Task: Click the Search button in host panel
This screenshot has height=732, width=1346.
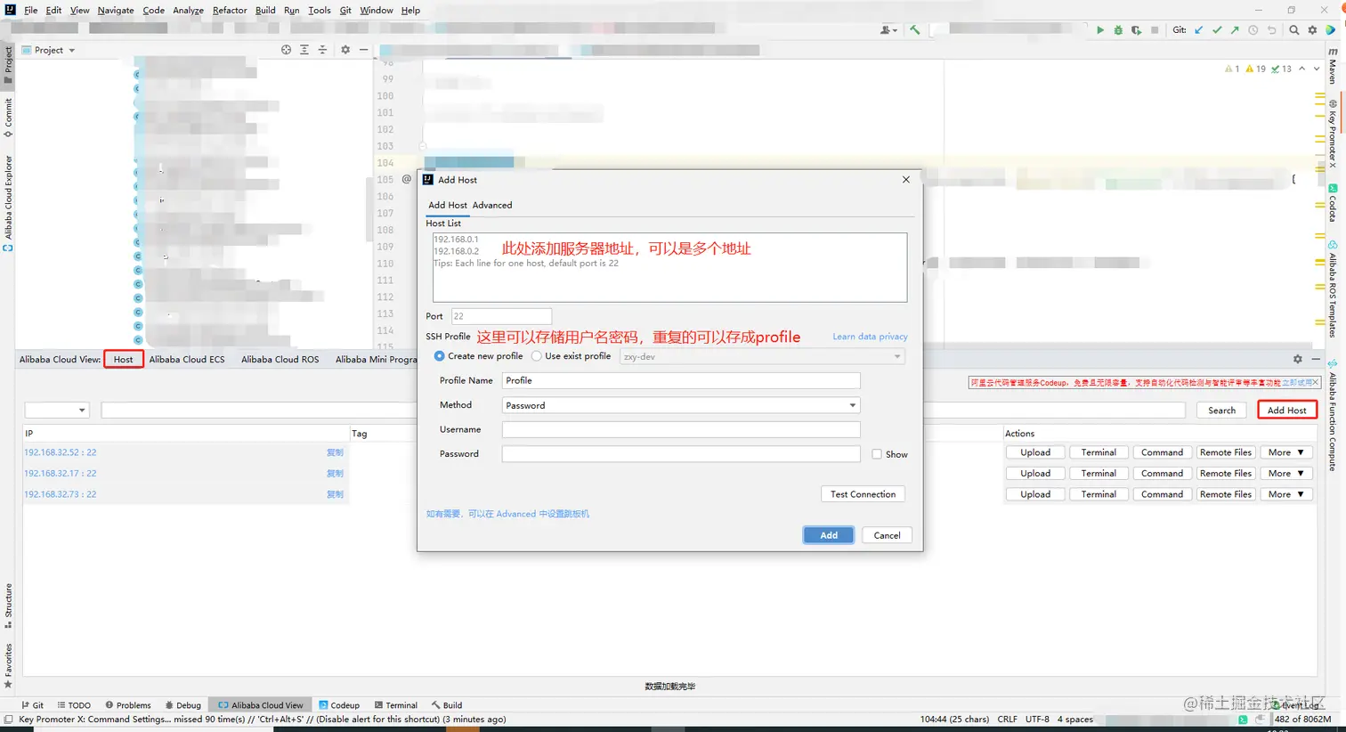Action: (x=1221, y=410)
